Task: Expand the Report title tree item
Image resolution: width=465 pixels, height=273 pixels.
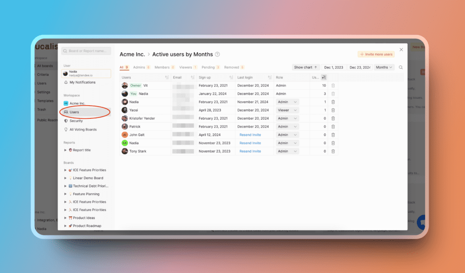Action: (x=65, y=150)
